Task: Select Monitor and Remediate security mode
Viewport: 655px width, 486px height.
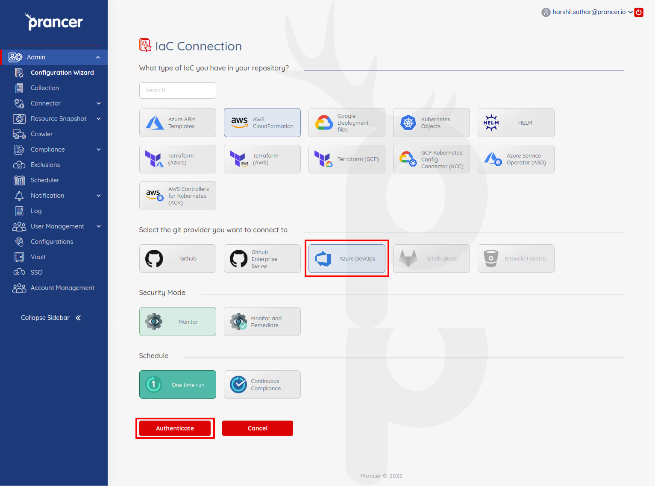Action: click(262, 322)
